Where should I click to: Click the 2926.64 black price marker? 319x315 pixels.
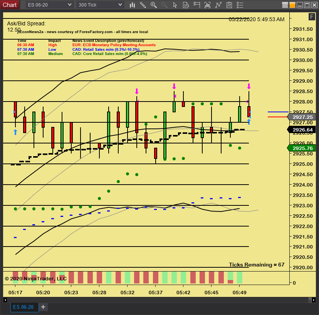pyautogui.click(x=302, y=130)
